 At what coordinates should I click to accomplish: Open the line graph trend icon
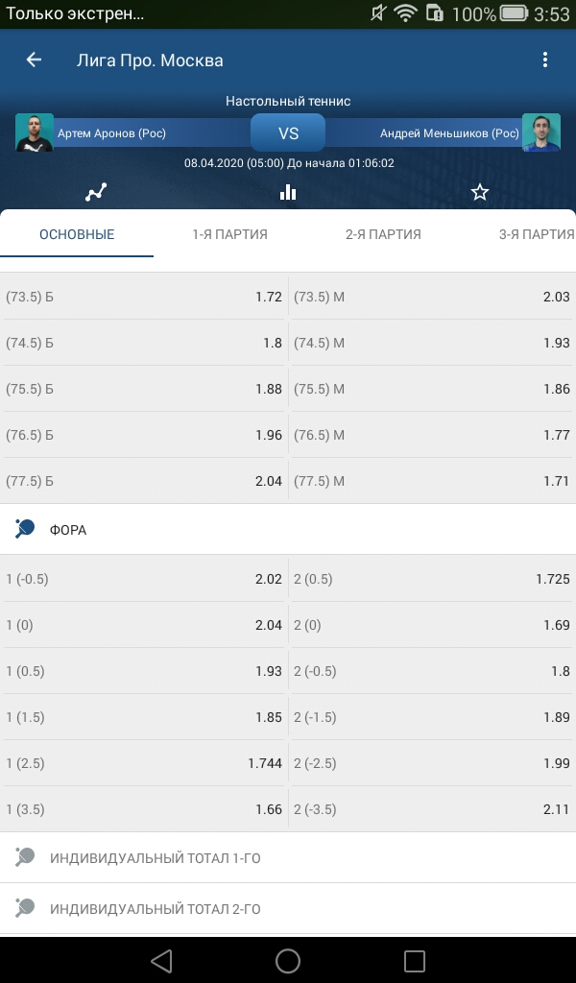[x=96, y=192]
